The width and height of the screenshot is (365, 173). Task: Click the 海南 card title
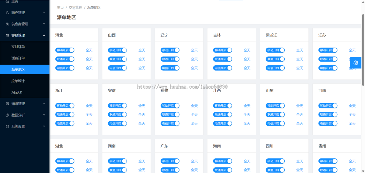point(217,146)
